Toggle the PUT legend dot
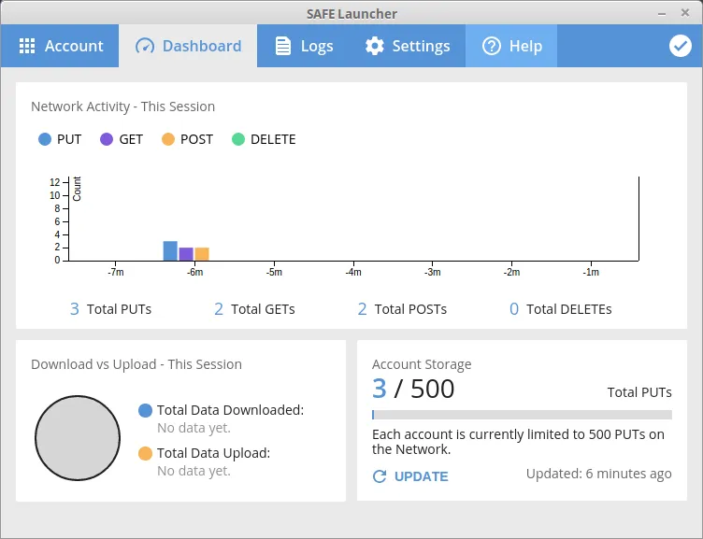 [45, 139]
